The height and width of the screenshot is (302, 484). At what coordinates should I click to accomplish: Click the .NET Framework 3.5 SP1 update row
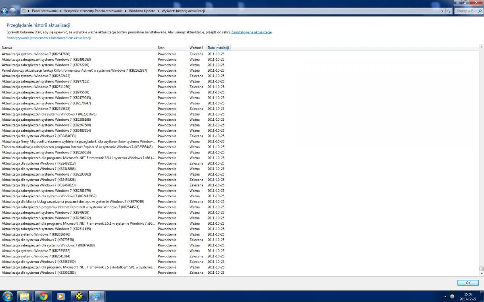(x=115, y=267)
